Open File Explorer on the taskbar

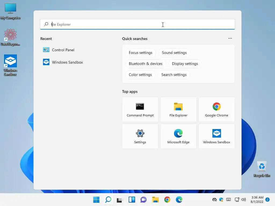click(x=155, y=200)
